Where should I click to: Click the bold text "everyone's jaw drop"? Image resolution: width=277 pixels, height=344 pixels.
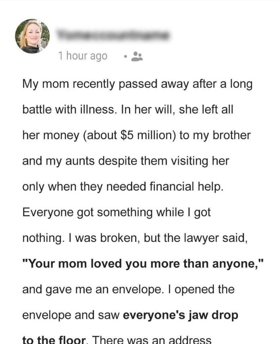coord(180,315)
